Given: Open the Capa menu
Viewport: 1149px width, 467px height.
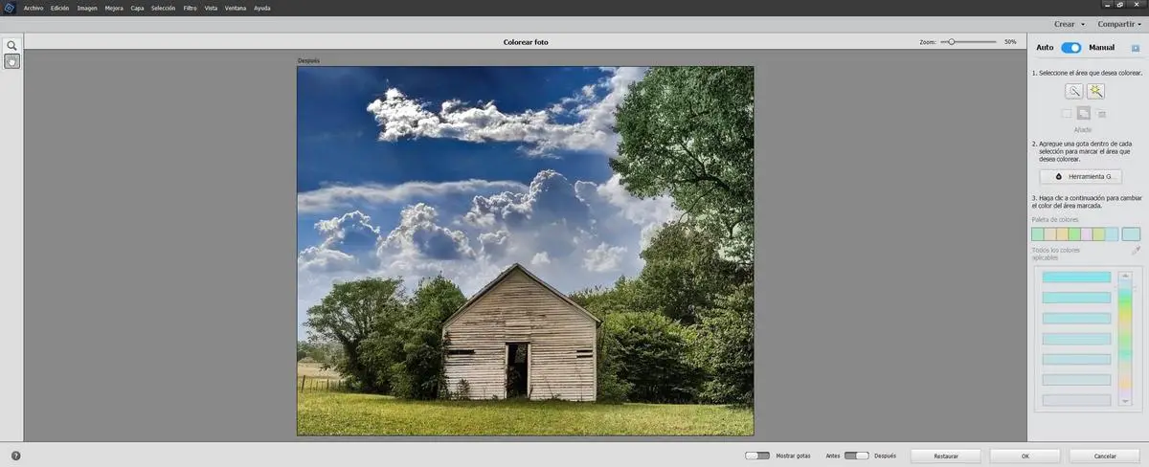Looking at the screenshot, I should (x=138, y=8).
